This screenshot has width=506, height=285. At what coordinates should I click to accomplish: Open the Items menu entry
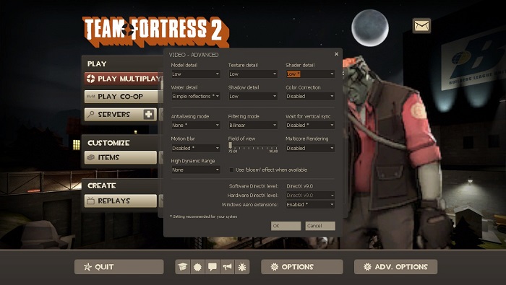click(x=121, y=157)
